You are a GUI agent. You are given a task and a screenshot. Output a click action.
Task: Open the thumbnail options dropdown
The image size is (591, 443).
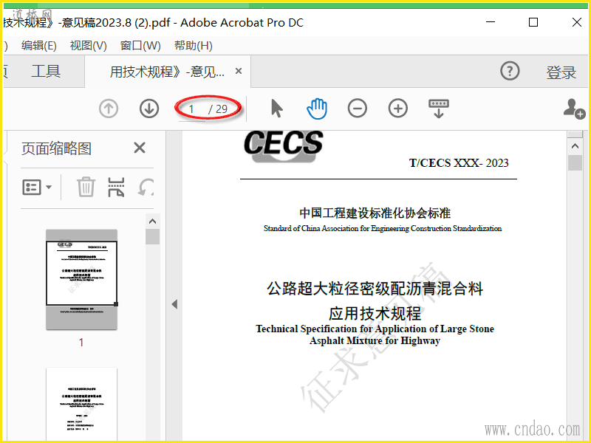click(36, 187)
